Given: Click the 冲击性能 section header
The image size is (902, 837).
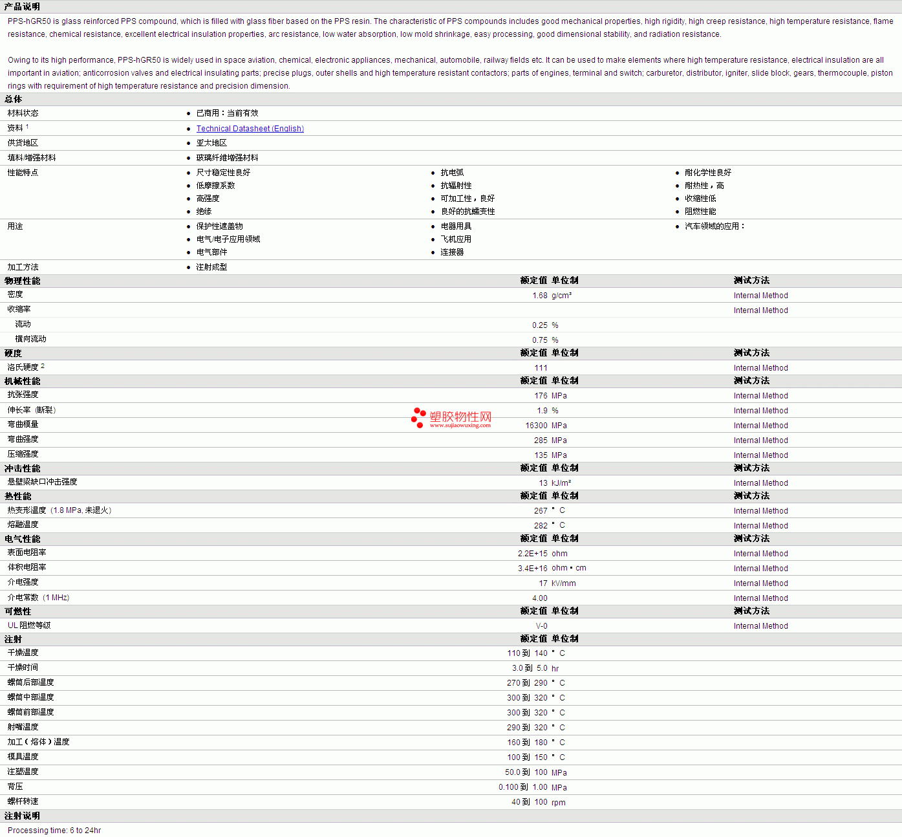Looking at the screenshot, I should pos(22,469).
